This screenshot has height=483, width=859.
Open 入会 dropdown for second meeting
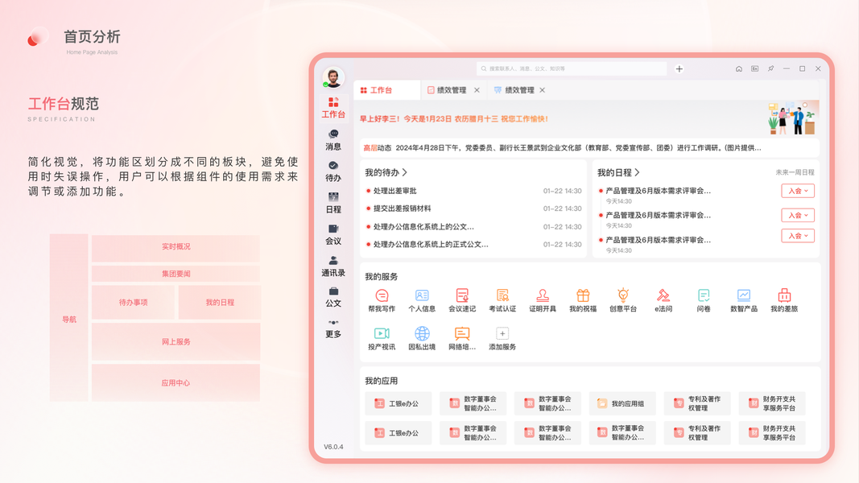pyautogui.click(x=798, y=215)
